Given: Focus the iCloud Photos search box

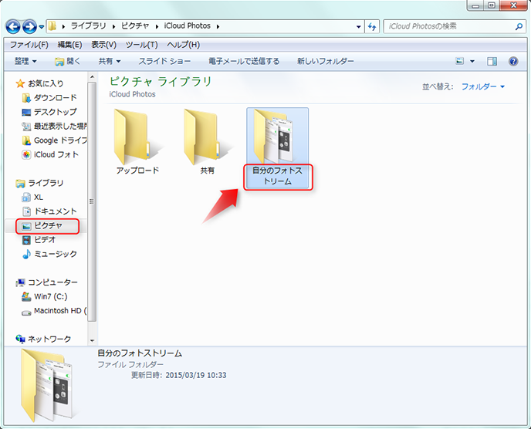Looking at the screenshot, I should point(451,26).
